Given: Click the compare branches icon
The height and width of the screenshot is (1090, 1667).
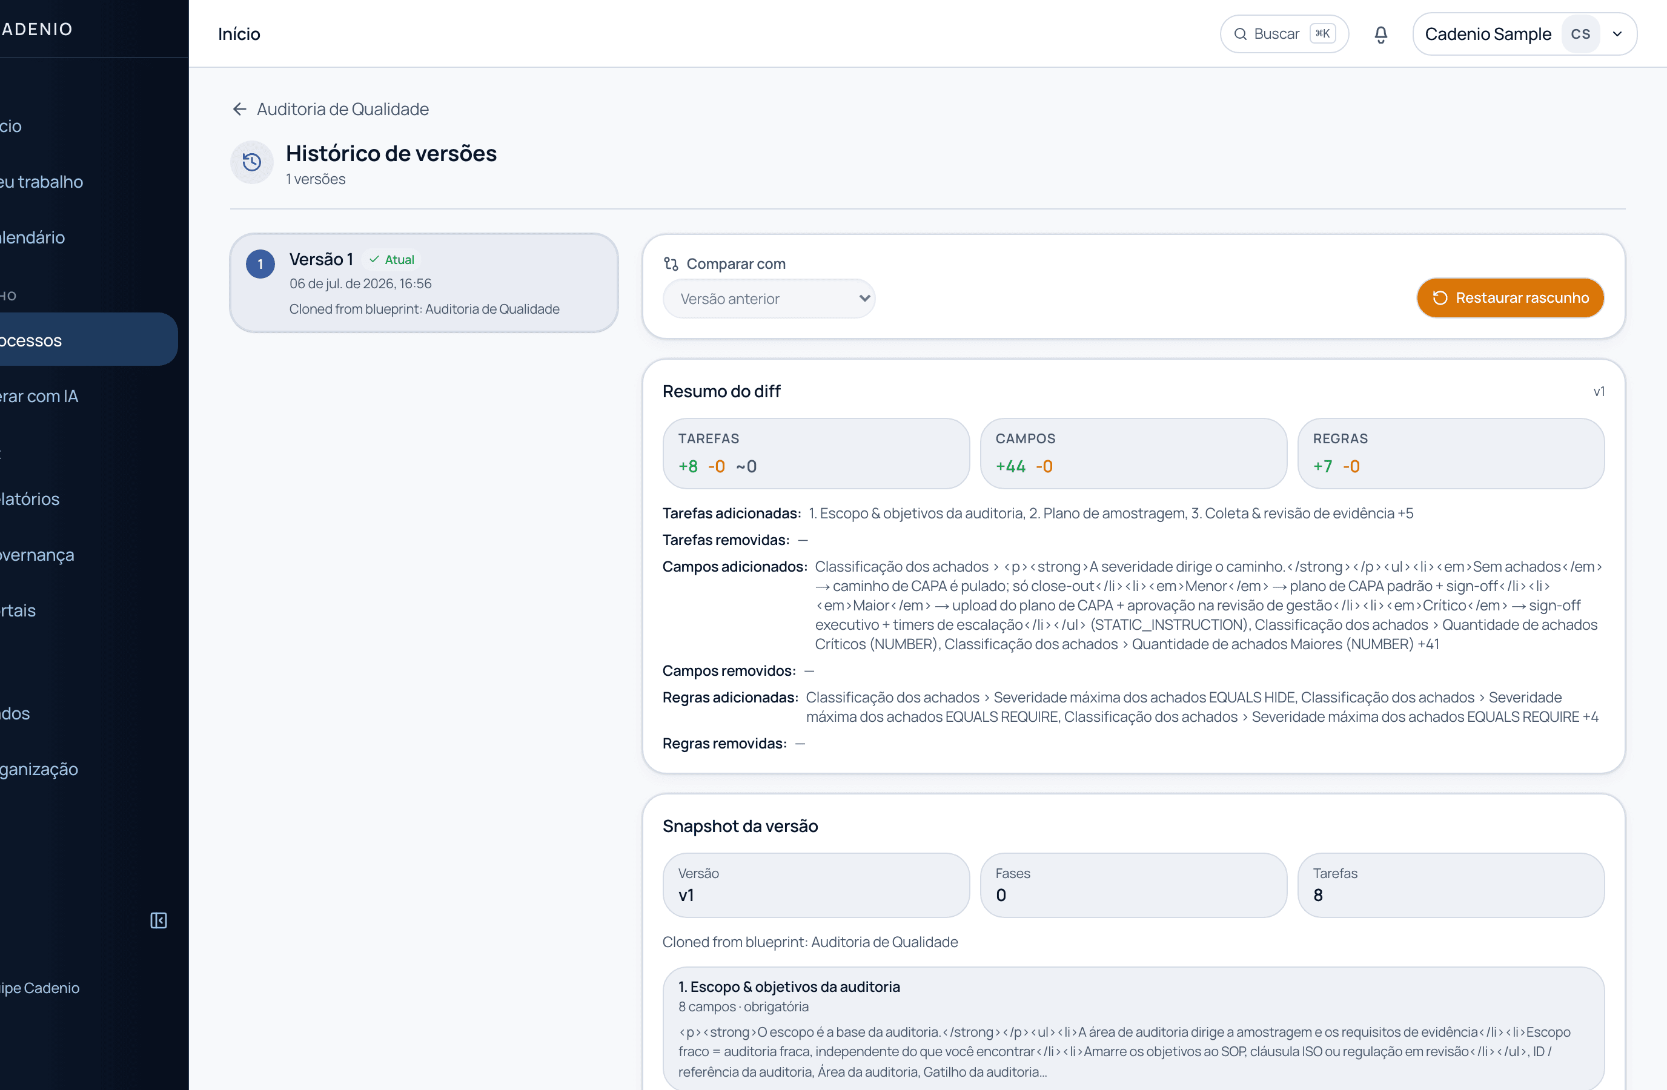Looking at the screenshot, I should click(671, 264).
